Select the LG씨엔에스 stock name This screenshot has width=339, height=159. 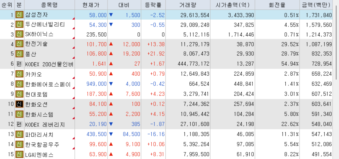(39, 154)
